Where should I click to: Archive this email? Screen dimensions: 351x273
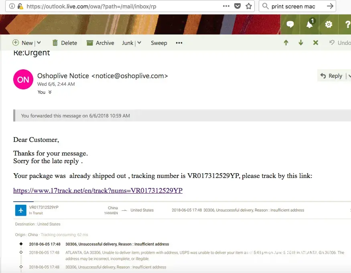99,43
